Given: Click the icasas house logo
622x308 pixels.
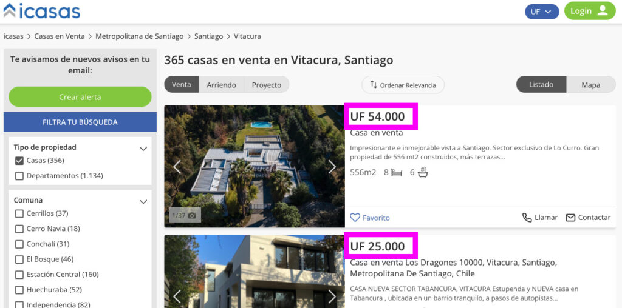Looking at the screenshot, I should pyautogui.click(x=10, y=11).
